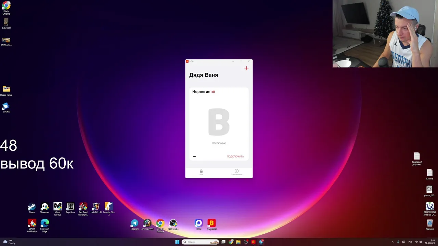Click the Дядя Ваня heading

pyautogui.click(x=204, y=75)
